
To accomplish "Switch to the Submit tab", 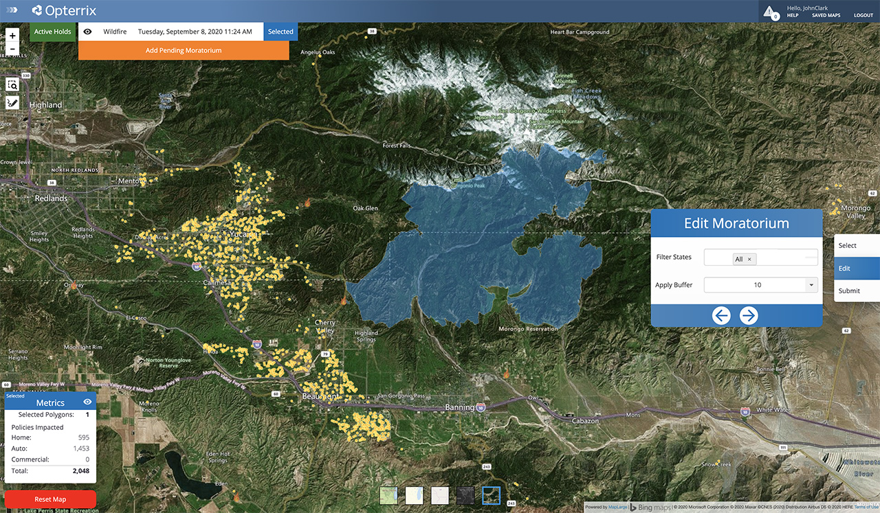I will 857,290.
